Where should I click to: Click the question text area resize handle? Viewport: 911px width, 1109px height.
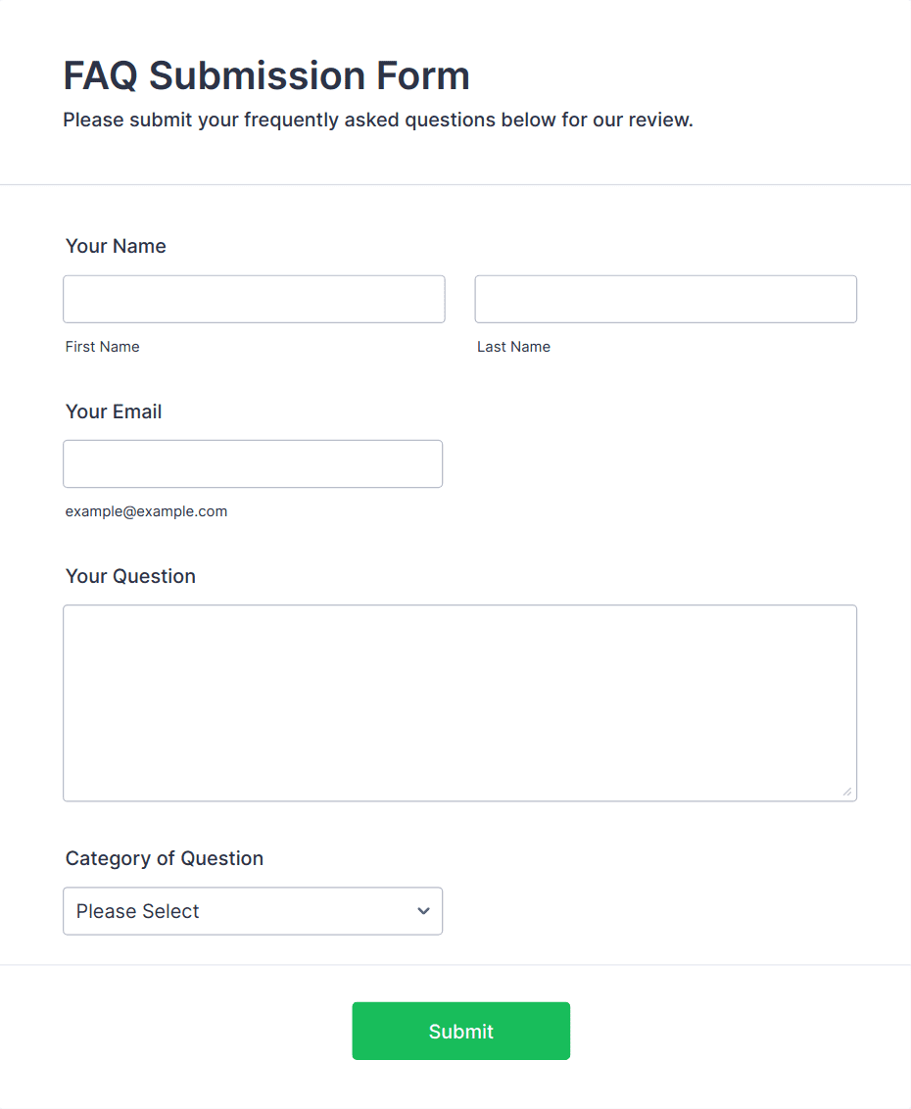[847, 792]
